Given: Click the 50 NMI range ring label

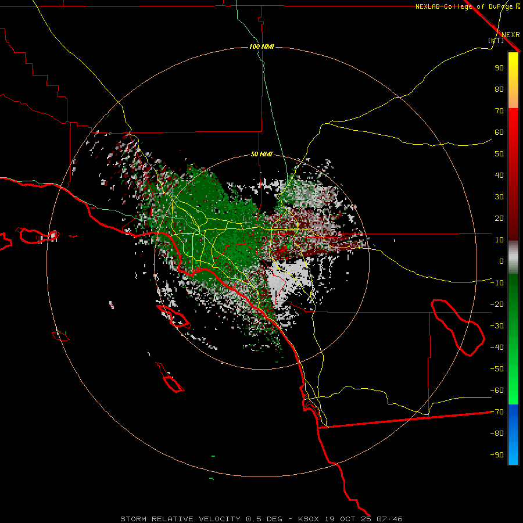Looking at the screenshot, I should click(261, 154).
